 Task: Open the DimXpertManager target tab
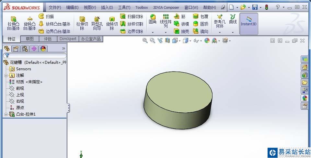[34, 48]
